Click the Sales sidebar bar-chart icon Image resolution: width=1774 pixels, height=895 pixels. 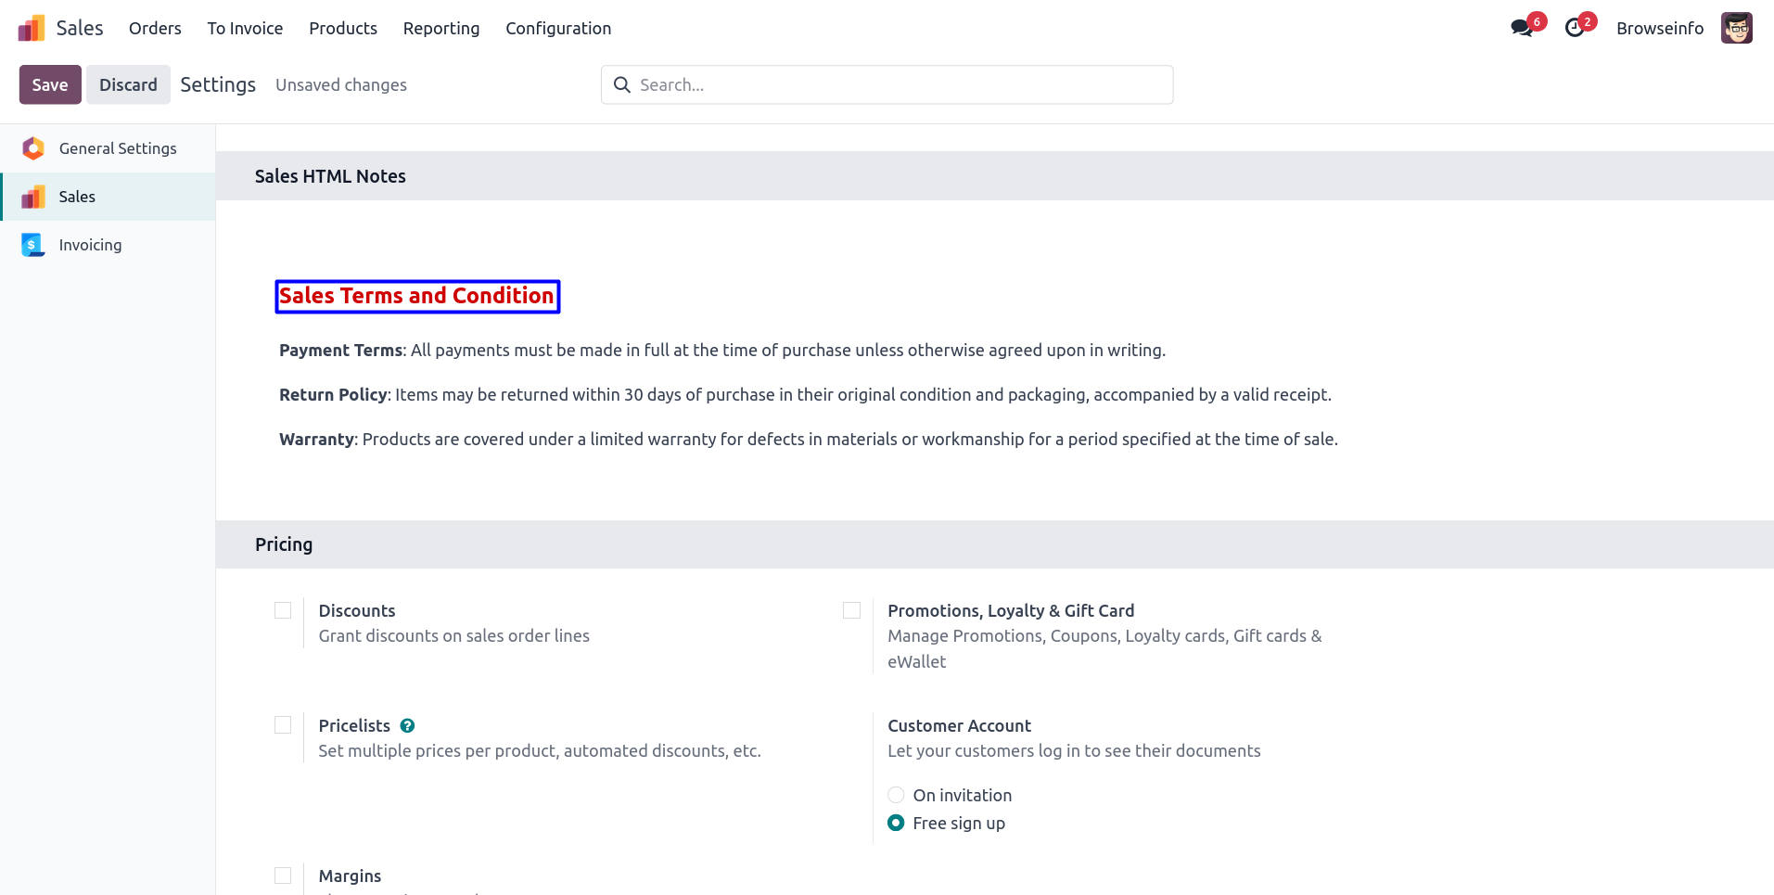point(33,197)
